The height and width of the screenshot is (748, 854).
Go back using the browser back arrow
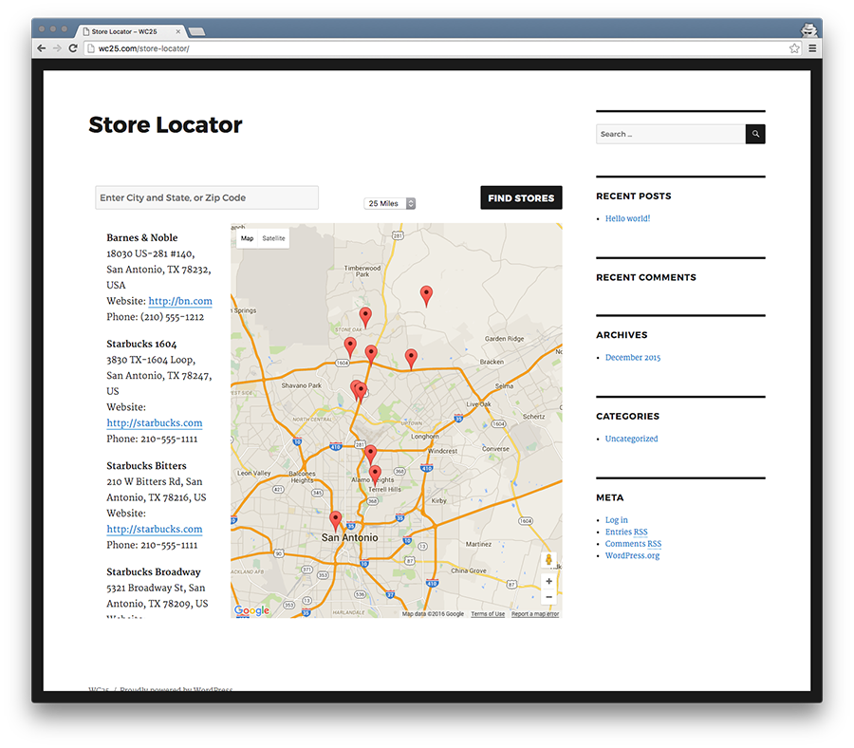point(40,47)
